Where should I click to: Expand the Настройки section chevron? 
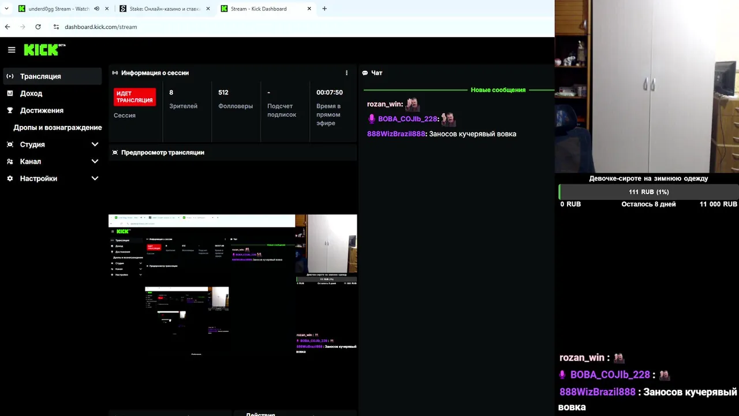point(95,179)
